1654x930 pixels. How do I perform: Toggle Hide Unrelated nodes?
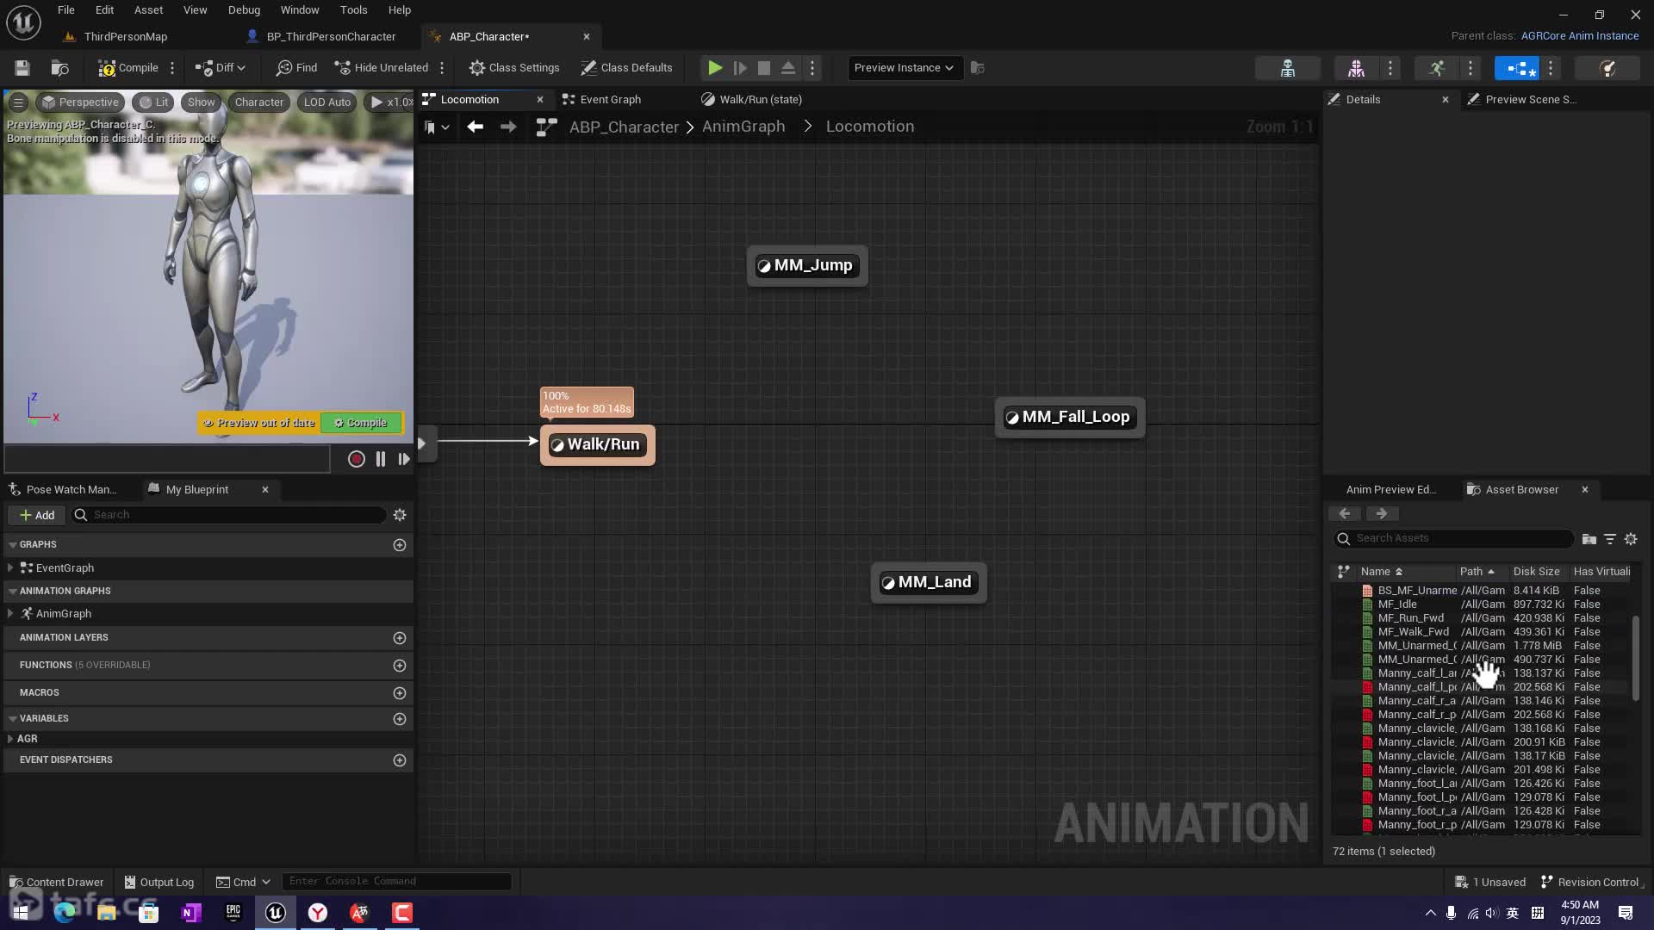381,68
